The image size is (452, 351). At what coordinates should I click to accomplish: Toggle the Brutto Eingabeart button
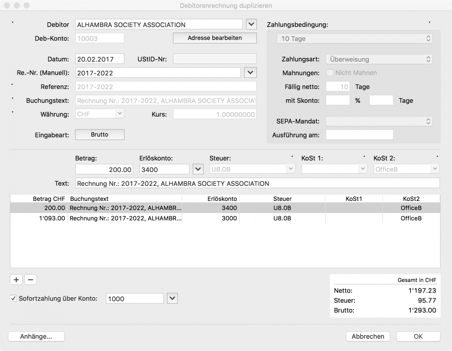click(99, 134)
